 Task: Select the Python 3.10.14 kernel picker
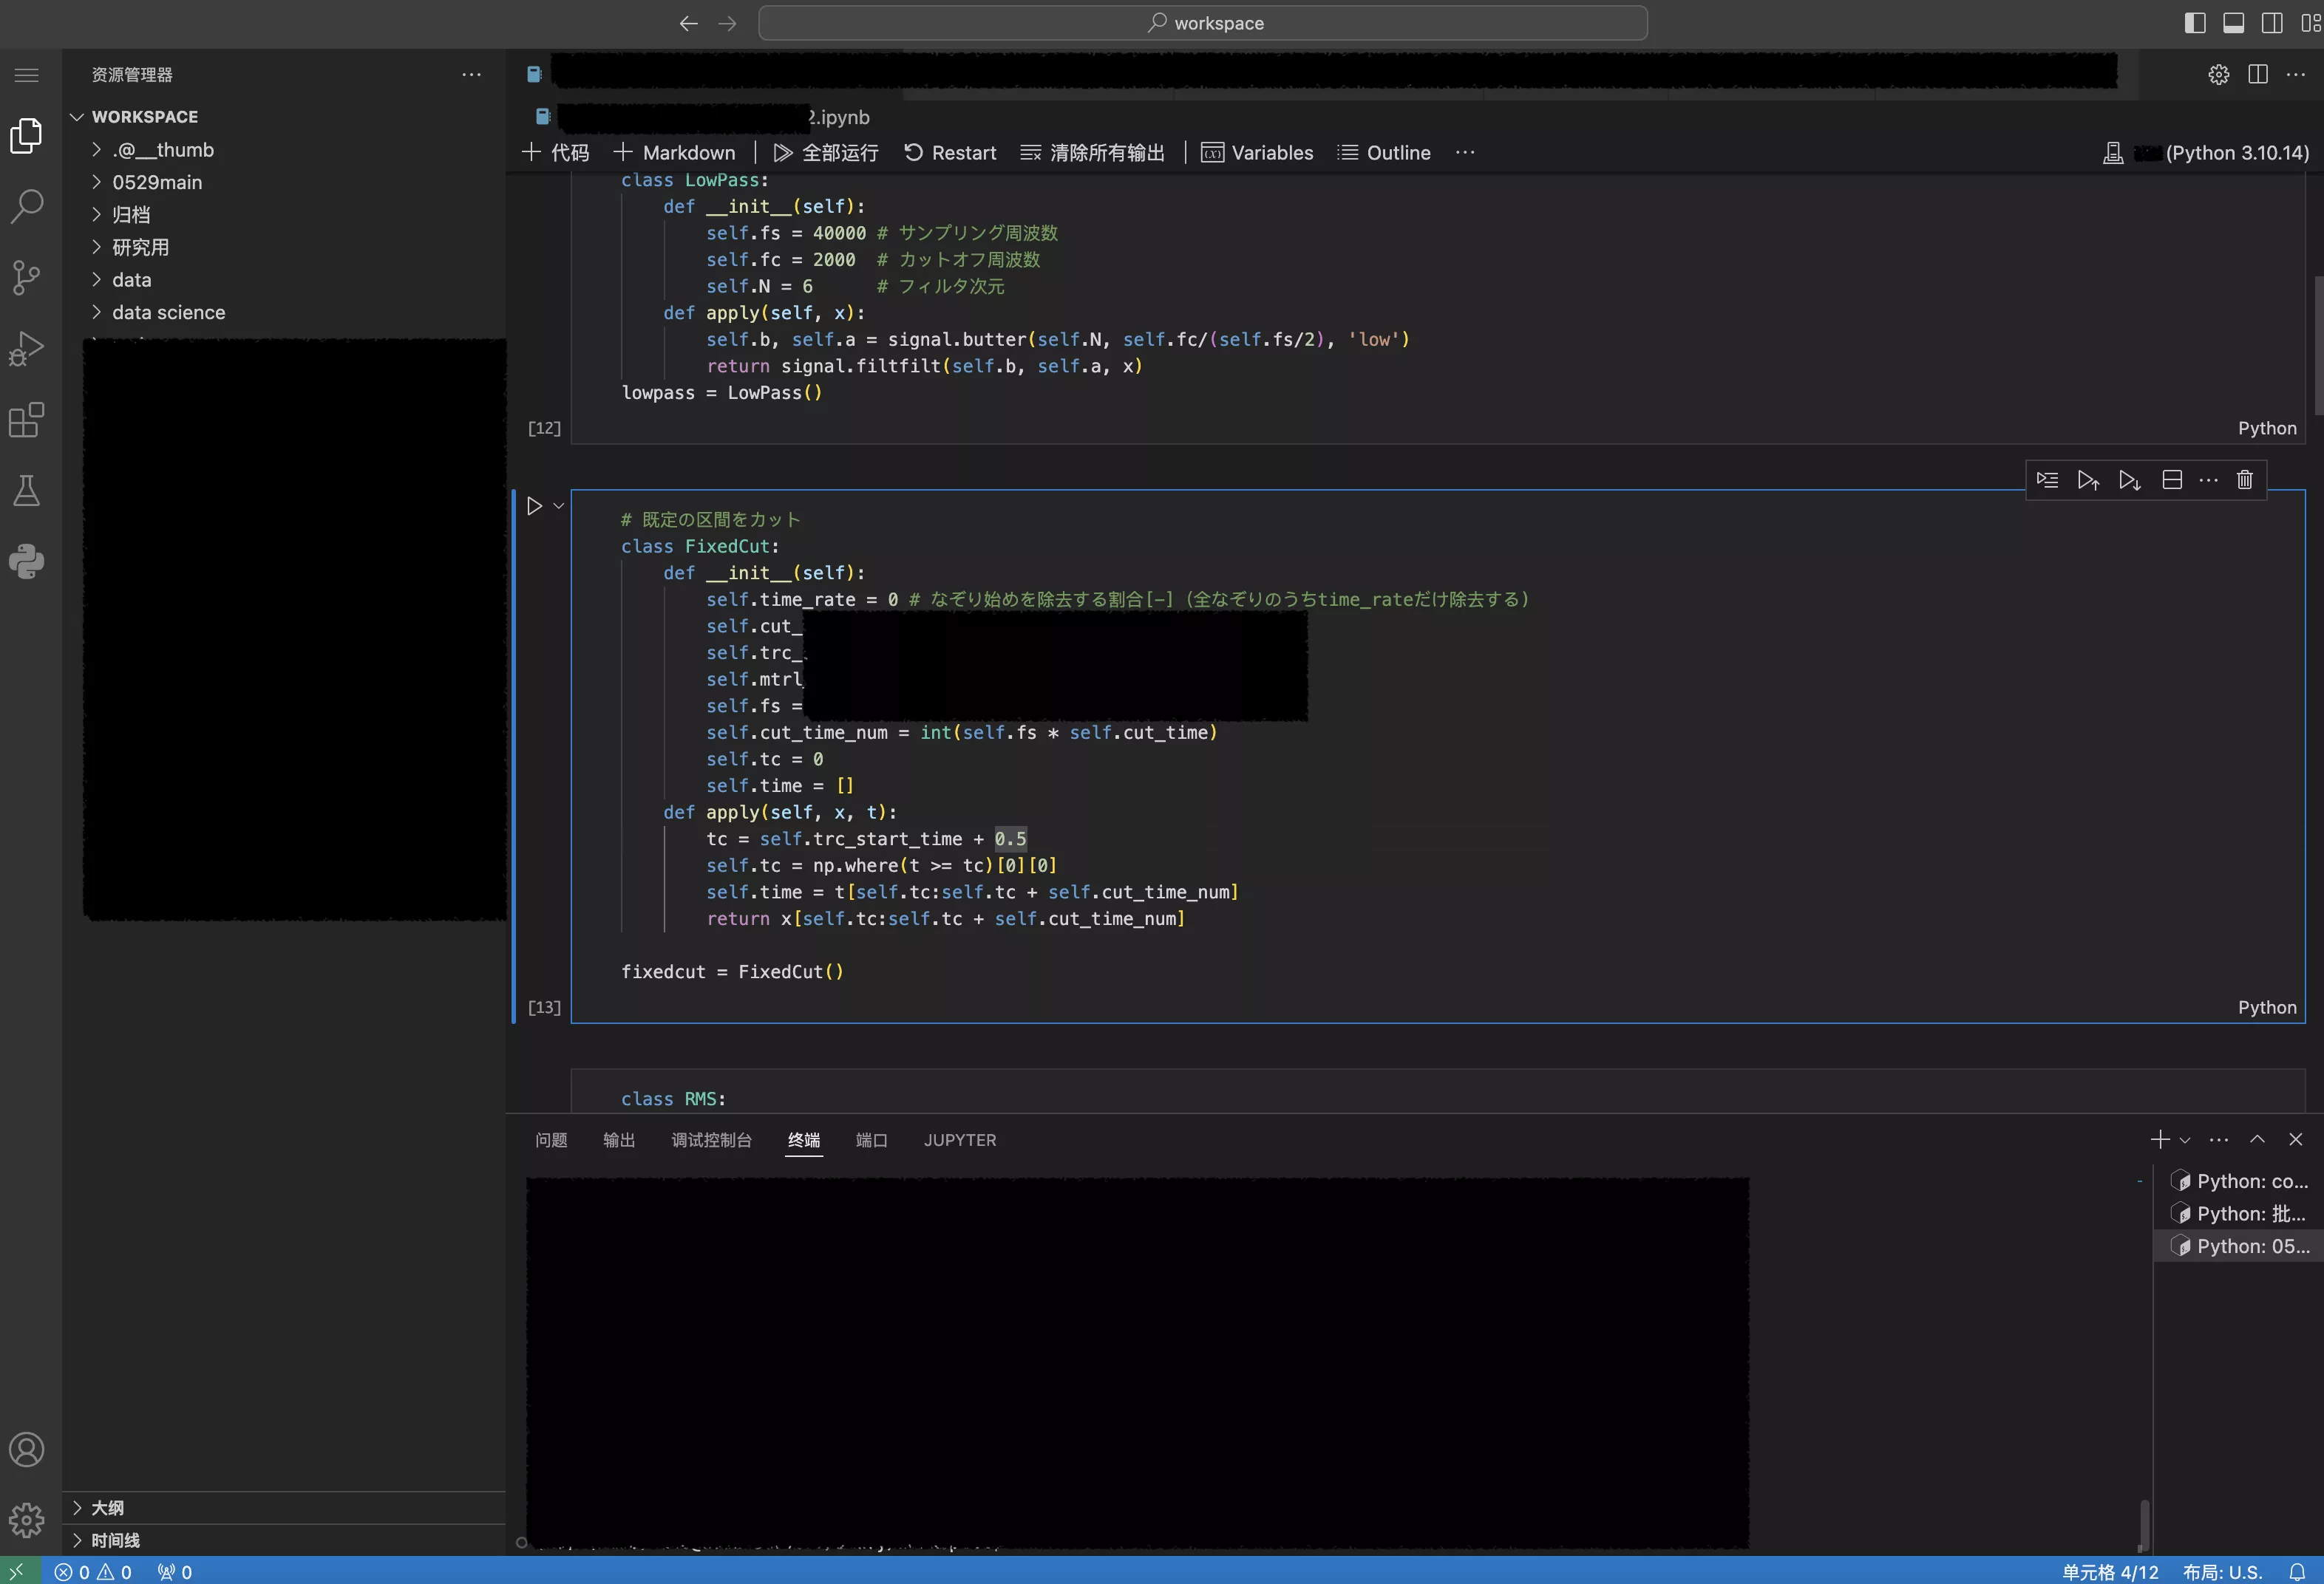[2206, 152]
